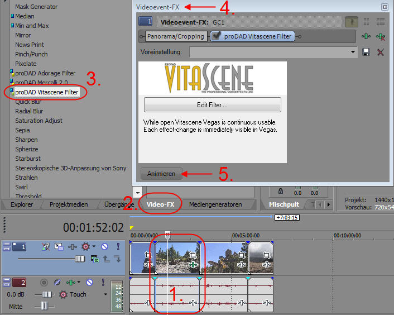The height and width of the screenshot is (315, 394).
Task: Open the Voreinstellung preset dropdown
Action: 353,52
